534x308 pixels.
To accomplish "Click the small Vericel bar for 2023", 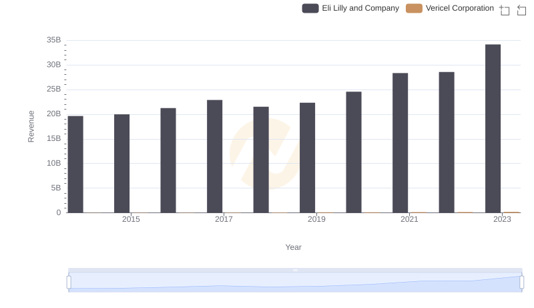I will (x=511, y=212).
